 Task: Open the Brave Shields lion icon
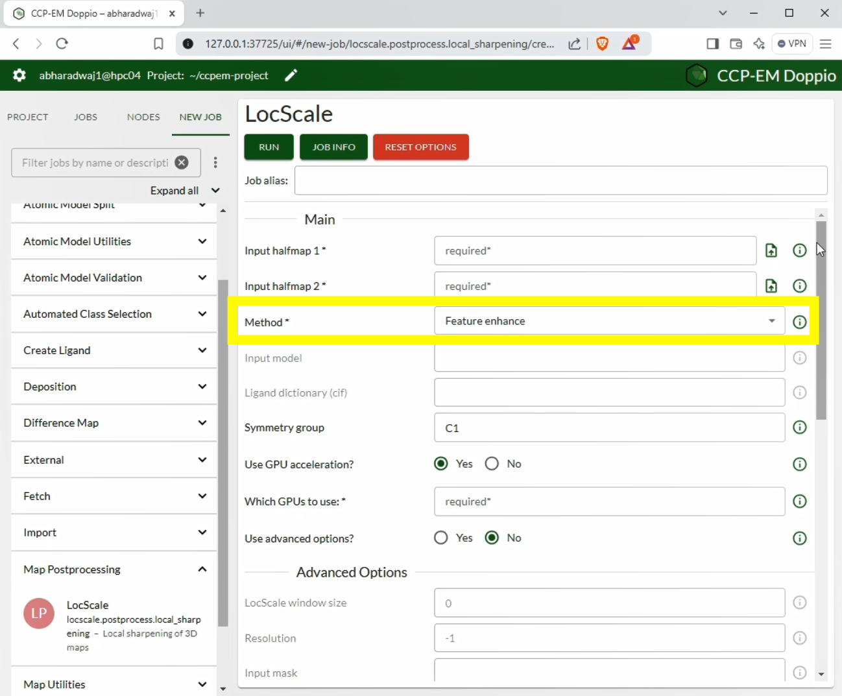pos(602,43)
